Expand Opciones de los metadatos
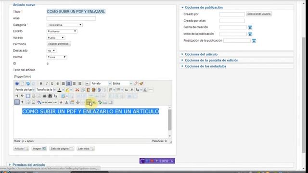The width and height of the screenshot is (308, 173). coord(205,66)
